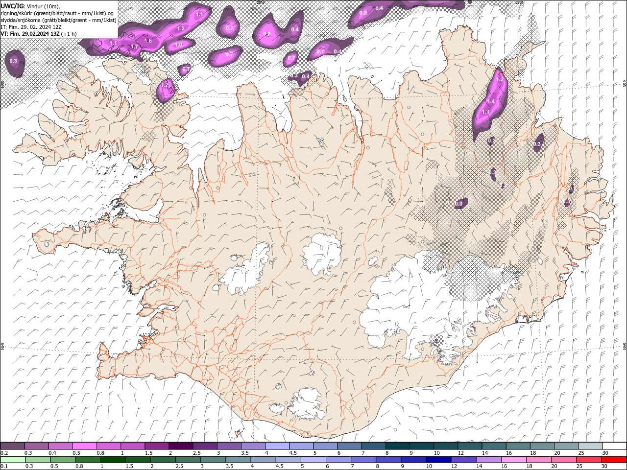Image resolution: width=627 pixels, height=470 pixels.
Task: Select the lower legend swatch starting at 0.3
Action: coord(38,460)
